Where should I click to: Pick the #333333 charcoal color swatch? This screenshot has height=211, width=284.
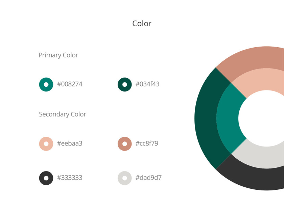[46, 178]
